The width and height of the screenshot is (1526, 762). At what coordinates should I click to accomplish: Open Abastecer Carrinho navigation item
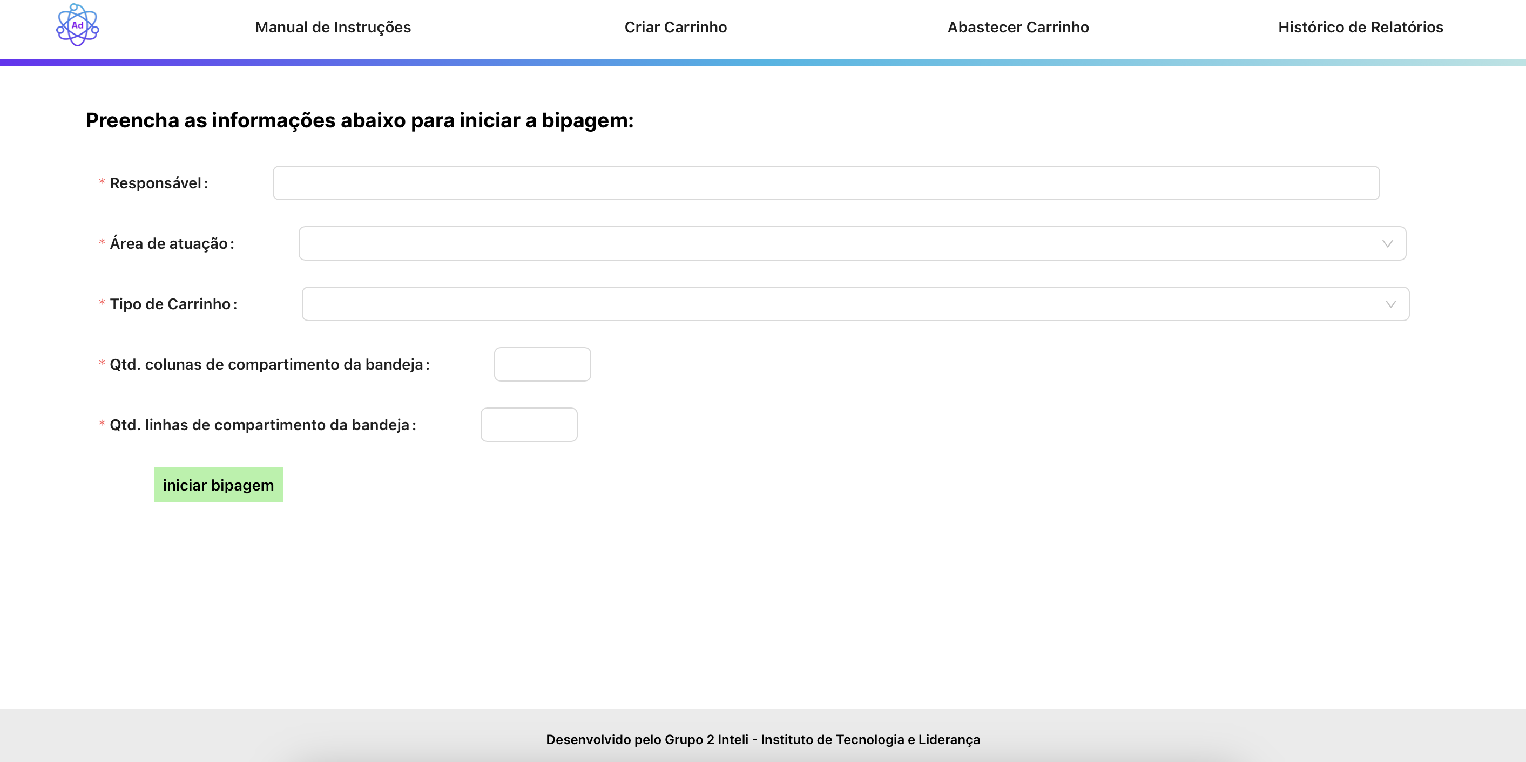(1018, 27)
